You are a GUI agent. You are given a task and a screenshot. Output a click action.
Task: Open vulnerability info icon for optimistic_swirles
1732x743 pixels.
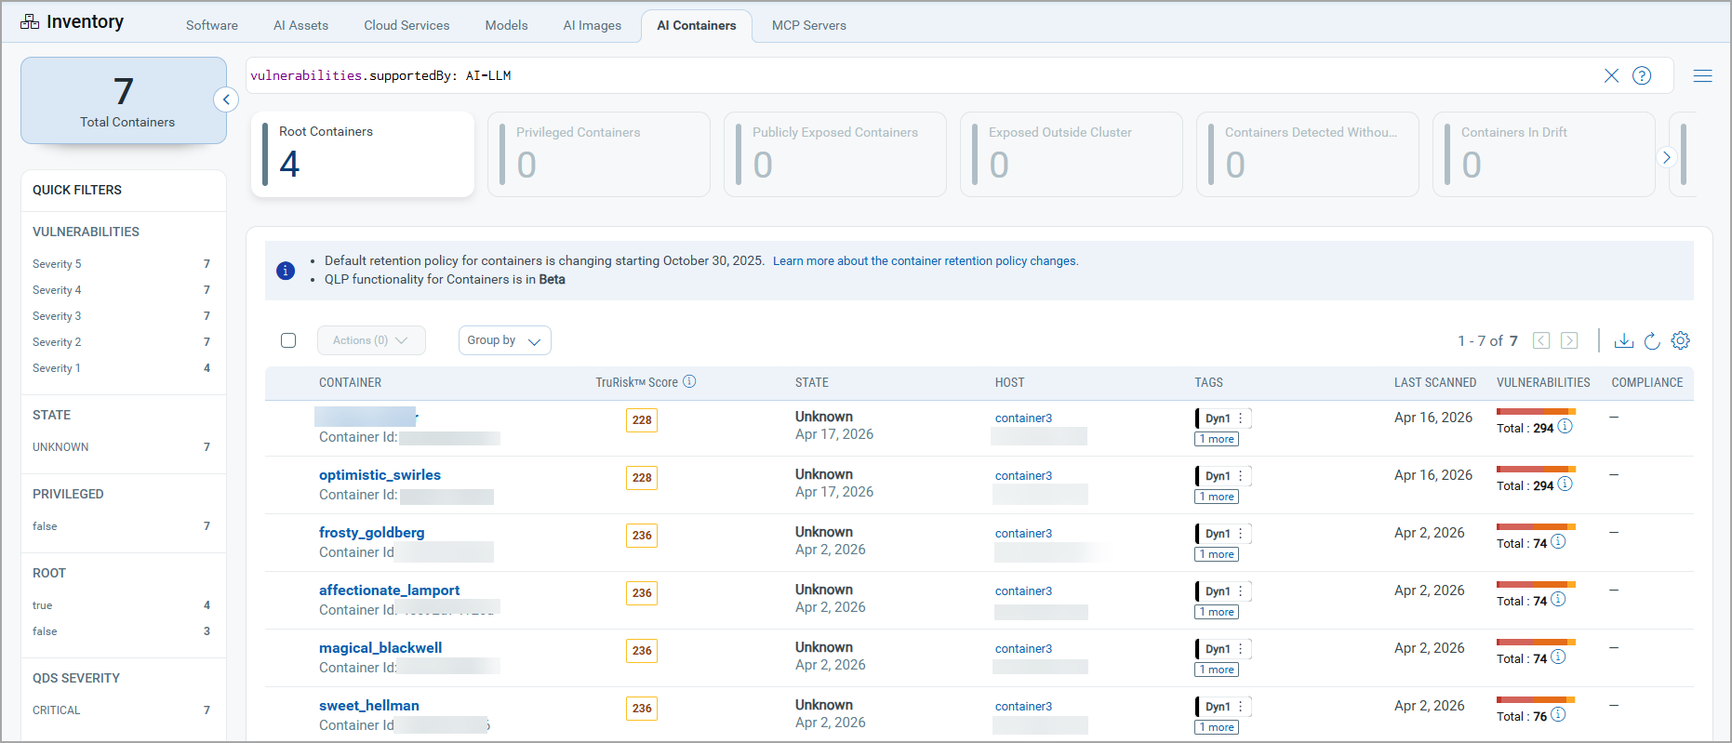tap(1565, 484)
